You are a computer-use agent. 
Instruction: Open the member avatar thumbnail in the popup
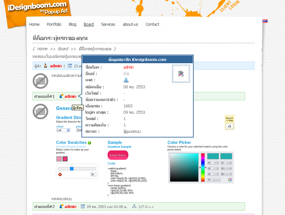pos(181,74)
